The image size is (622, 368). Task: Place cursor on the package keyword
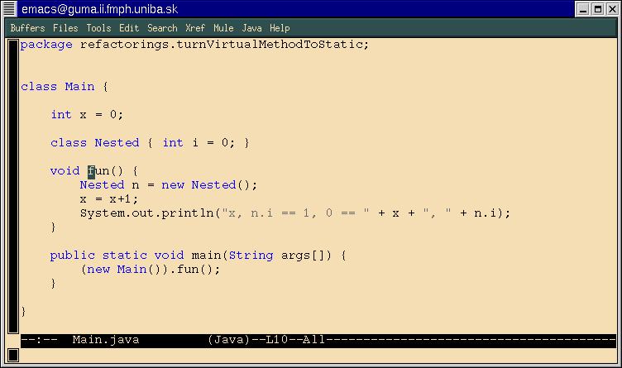click(46, 45)
